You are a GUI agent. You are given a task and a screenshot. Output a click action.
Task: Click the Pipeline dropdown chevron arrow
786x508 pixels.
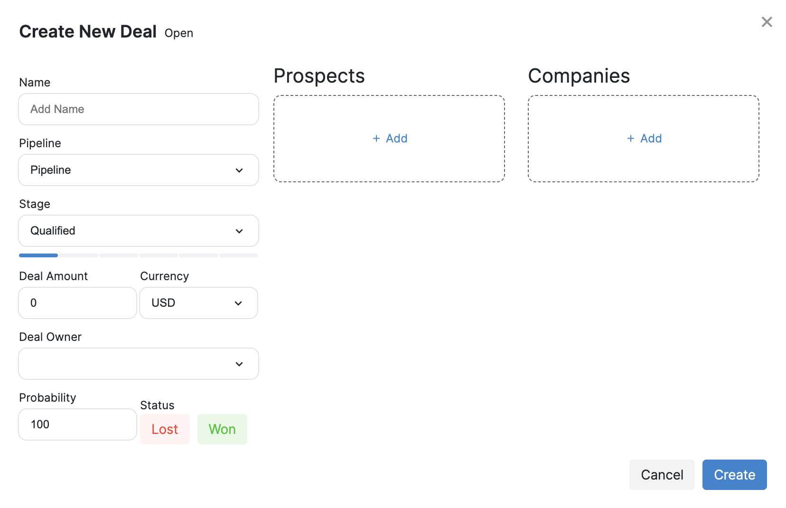239,170
